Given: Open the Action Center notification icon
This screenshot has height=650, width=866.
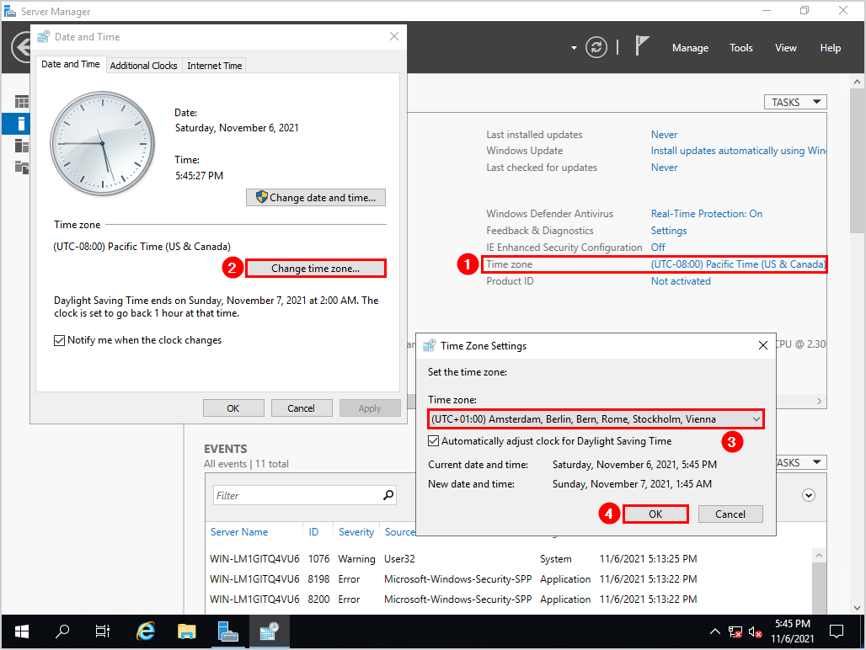Looking at the screenshot, I should pos(837,631).
